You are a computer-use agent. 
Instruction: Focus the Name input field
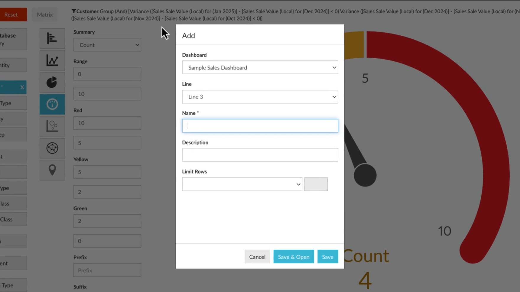260,126
